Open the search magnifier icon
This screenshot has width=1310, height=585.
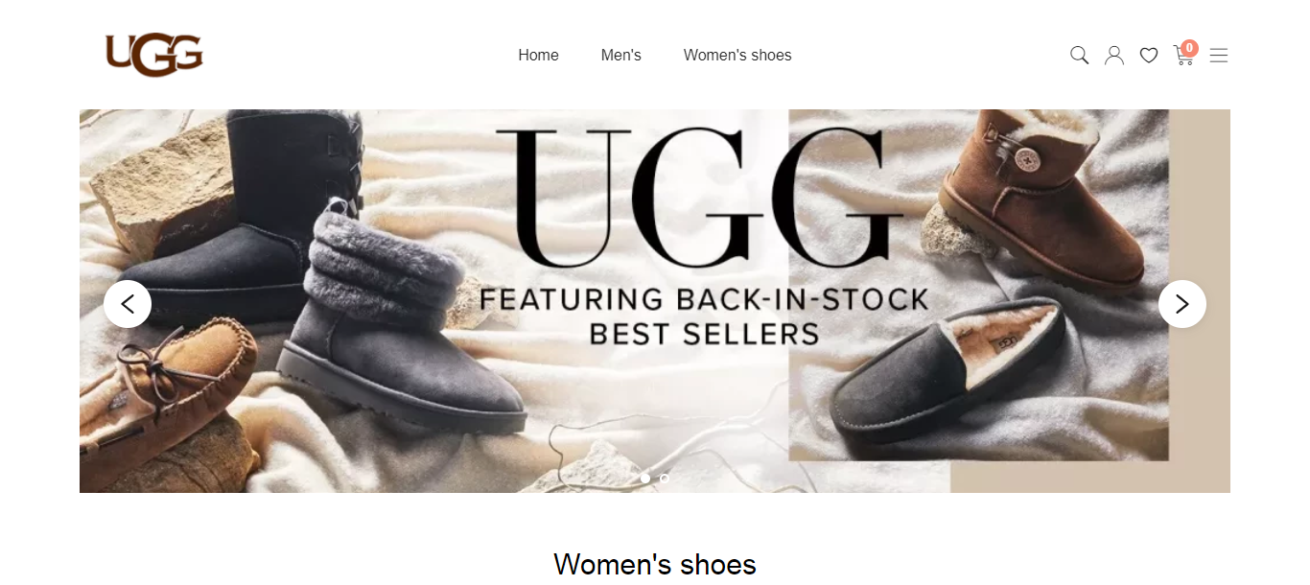[1079, 56]
